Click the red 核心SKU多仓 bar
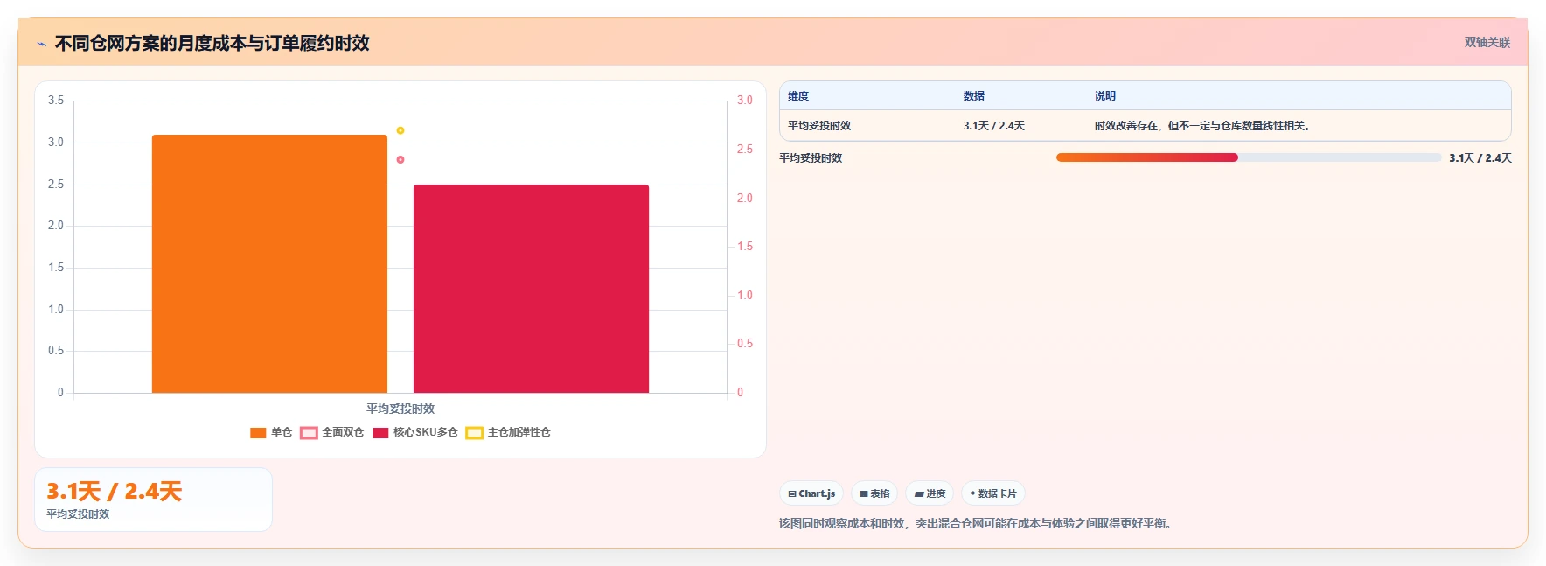This screenshot has width=1546, height=566. coord(531,289)
